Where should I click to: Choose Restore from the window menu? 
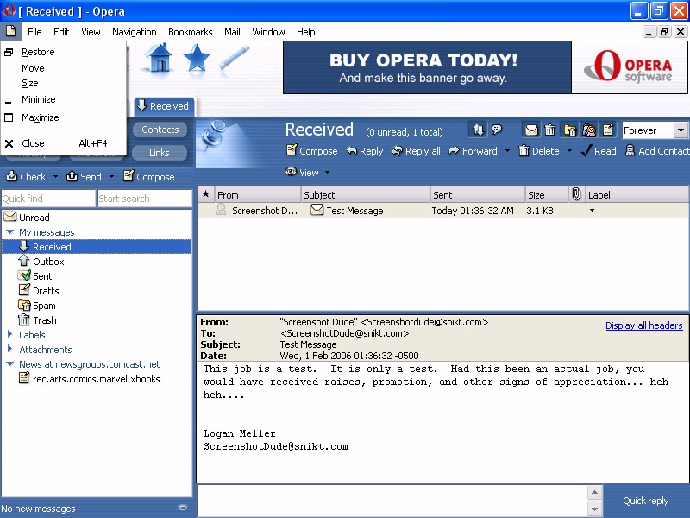pos(64,52)
